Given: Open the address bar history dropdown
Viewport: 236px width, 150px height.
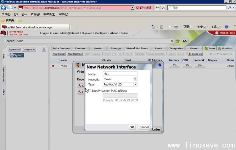Looking at the screenshot, I should (x=132, y=8).
